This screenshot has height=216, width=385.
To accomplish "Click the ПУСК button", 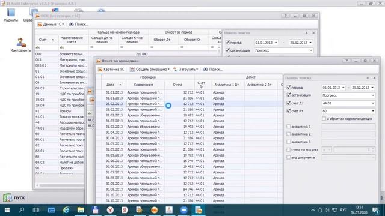I will pos(14,197).
